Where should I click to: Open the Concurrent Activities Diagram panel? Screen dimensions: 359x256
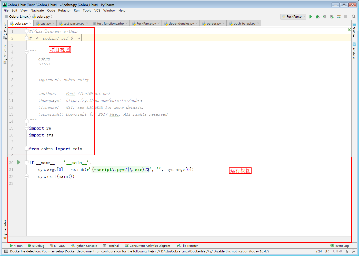pyautogui.click(x=148, y=246)
